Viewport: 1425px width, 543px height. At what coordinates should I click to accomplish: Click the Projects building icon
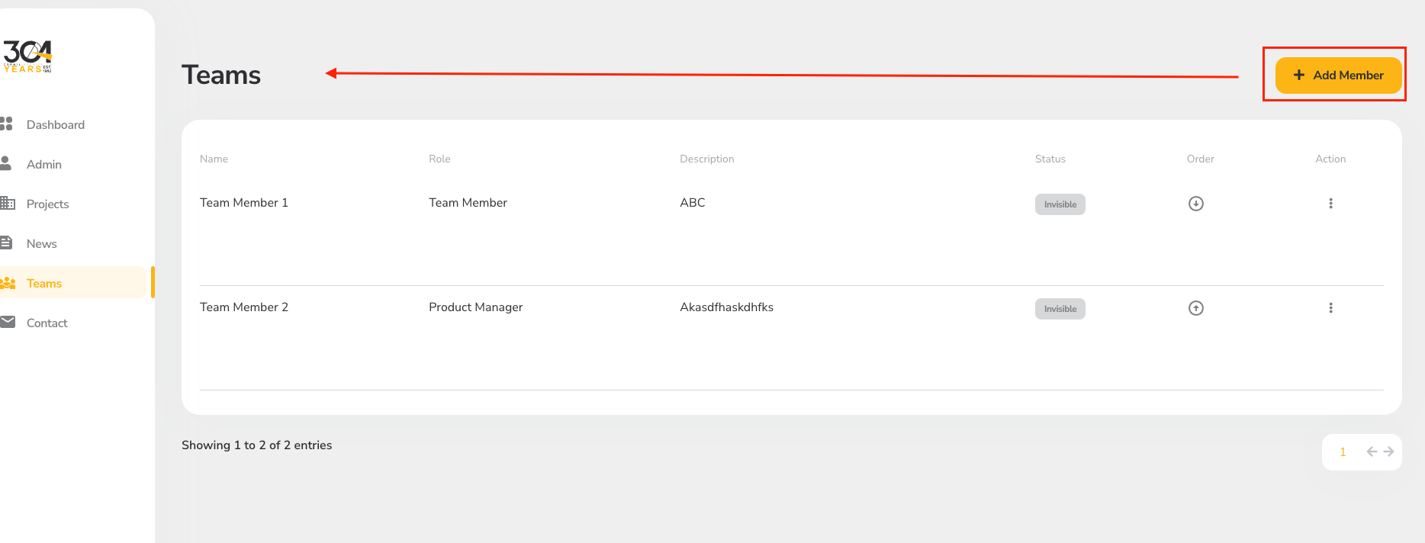pos(8,204)
